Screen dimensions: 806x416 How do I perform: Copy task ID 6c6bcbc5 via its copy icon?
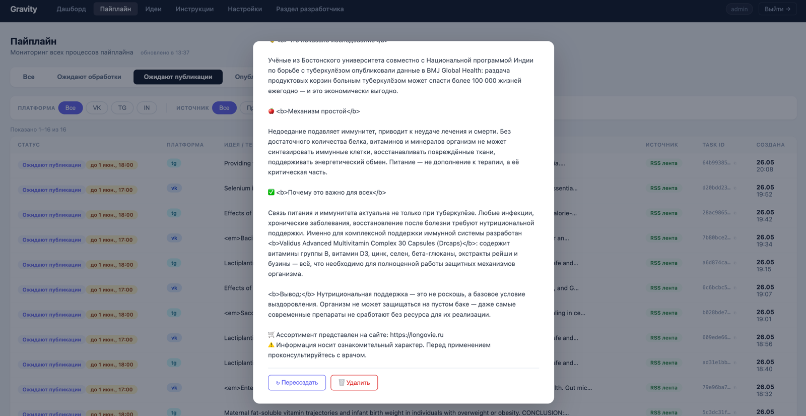click(735, 288)
